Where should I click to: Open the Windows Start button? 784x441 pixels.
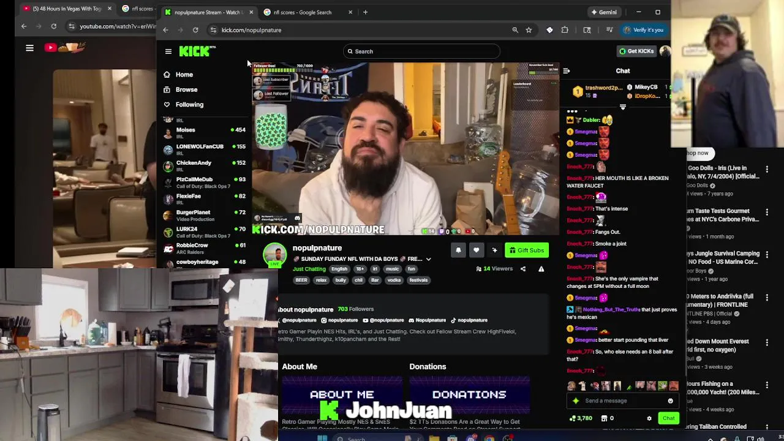tap(323, 438)
